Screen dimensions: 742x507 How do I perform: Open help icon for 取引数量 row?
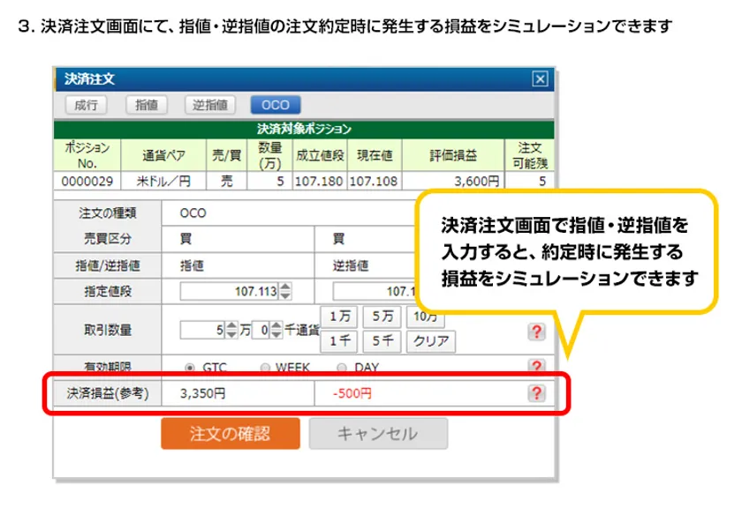[535, 331]
